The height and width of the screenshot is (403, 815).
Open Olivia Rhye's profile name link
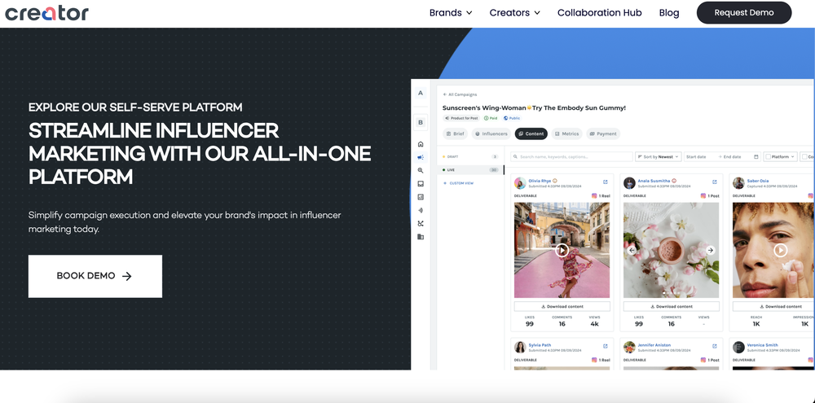click(x=540, y=181)
